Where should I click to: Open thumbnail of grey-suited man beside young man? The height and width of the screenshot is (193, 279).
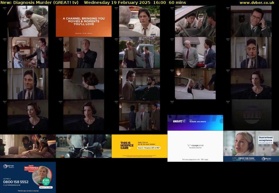coord(195,52)
